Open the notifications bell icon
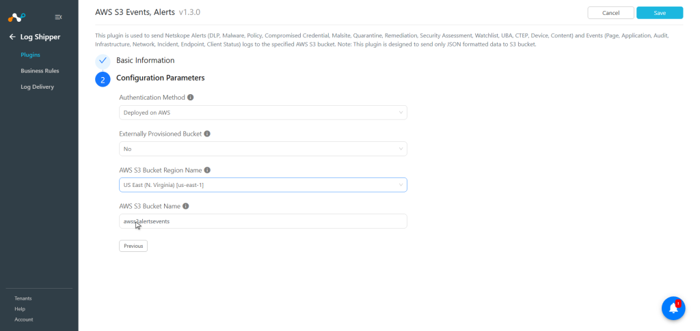This screenshot has width=700, height=331. [x=673, y=308]
